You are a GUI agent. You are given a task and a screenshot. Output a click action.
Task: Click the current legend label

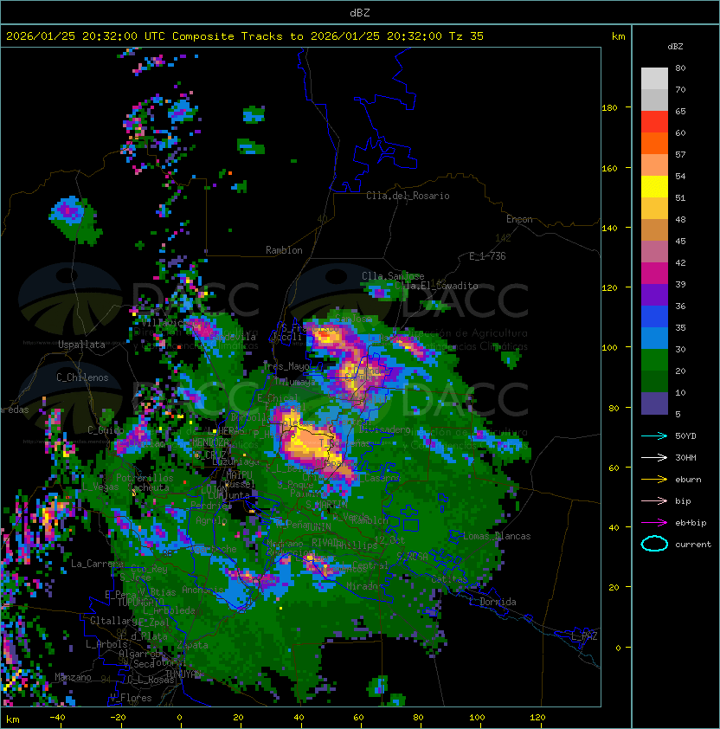point(693,545)
